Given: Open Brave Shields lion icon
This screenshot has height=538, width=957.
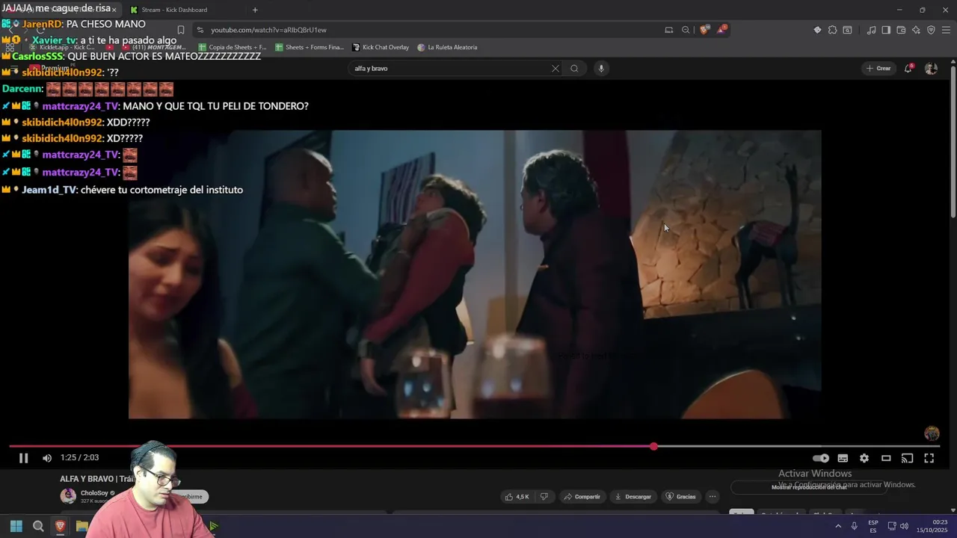Looking at the screenshot, I should (704, 30).
